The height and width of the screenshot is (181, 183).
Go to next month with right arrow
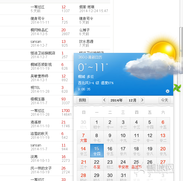point(142,100)
